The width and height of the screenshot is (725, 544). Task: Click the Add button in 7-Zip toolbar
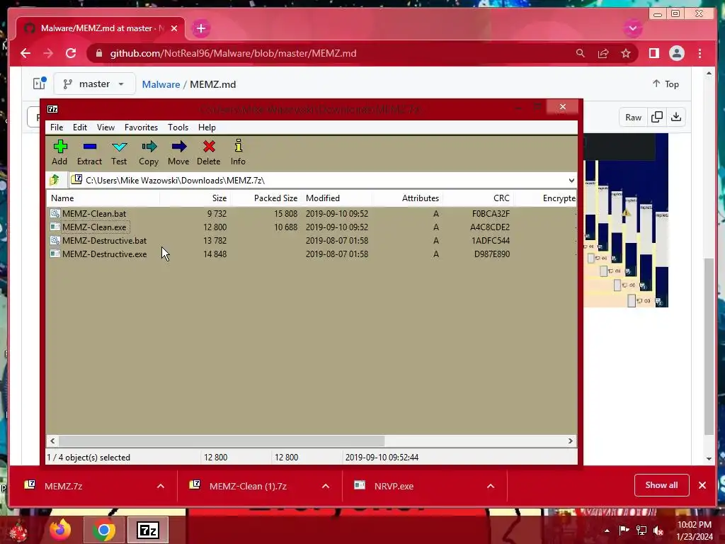coord(59,153)
